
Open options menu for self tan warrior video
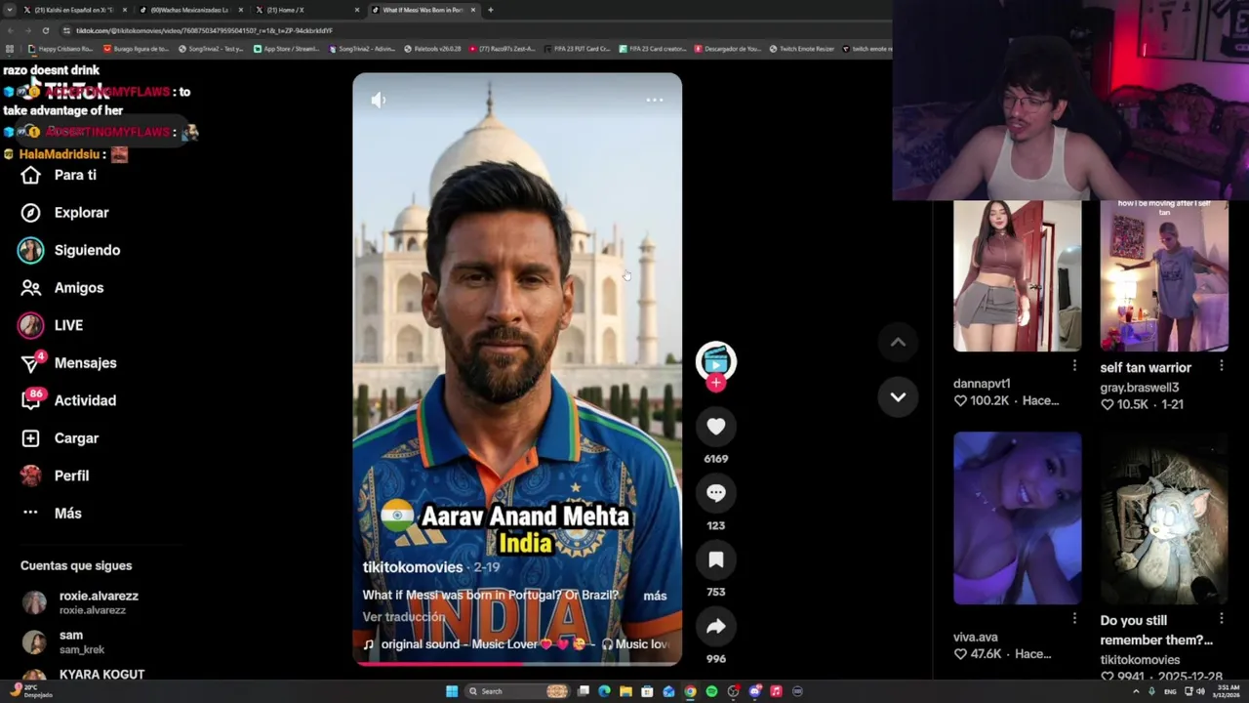(1221, 365)
